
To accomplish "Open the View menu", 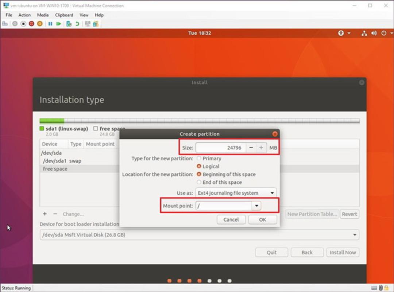I will point(84,15).
